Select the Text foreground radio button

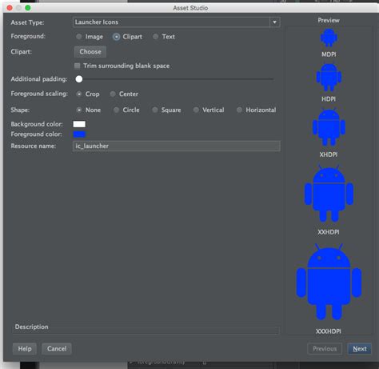pos(155,37)
